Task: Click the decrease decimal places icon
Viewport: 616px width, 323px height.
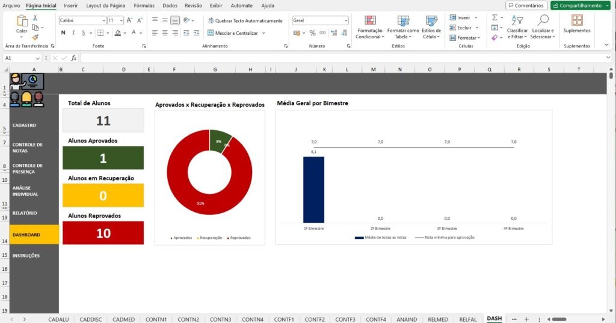Action: 344,33
